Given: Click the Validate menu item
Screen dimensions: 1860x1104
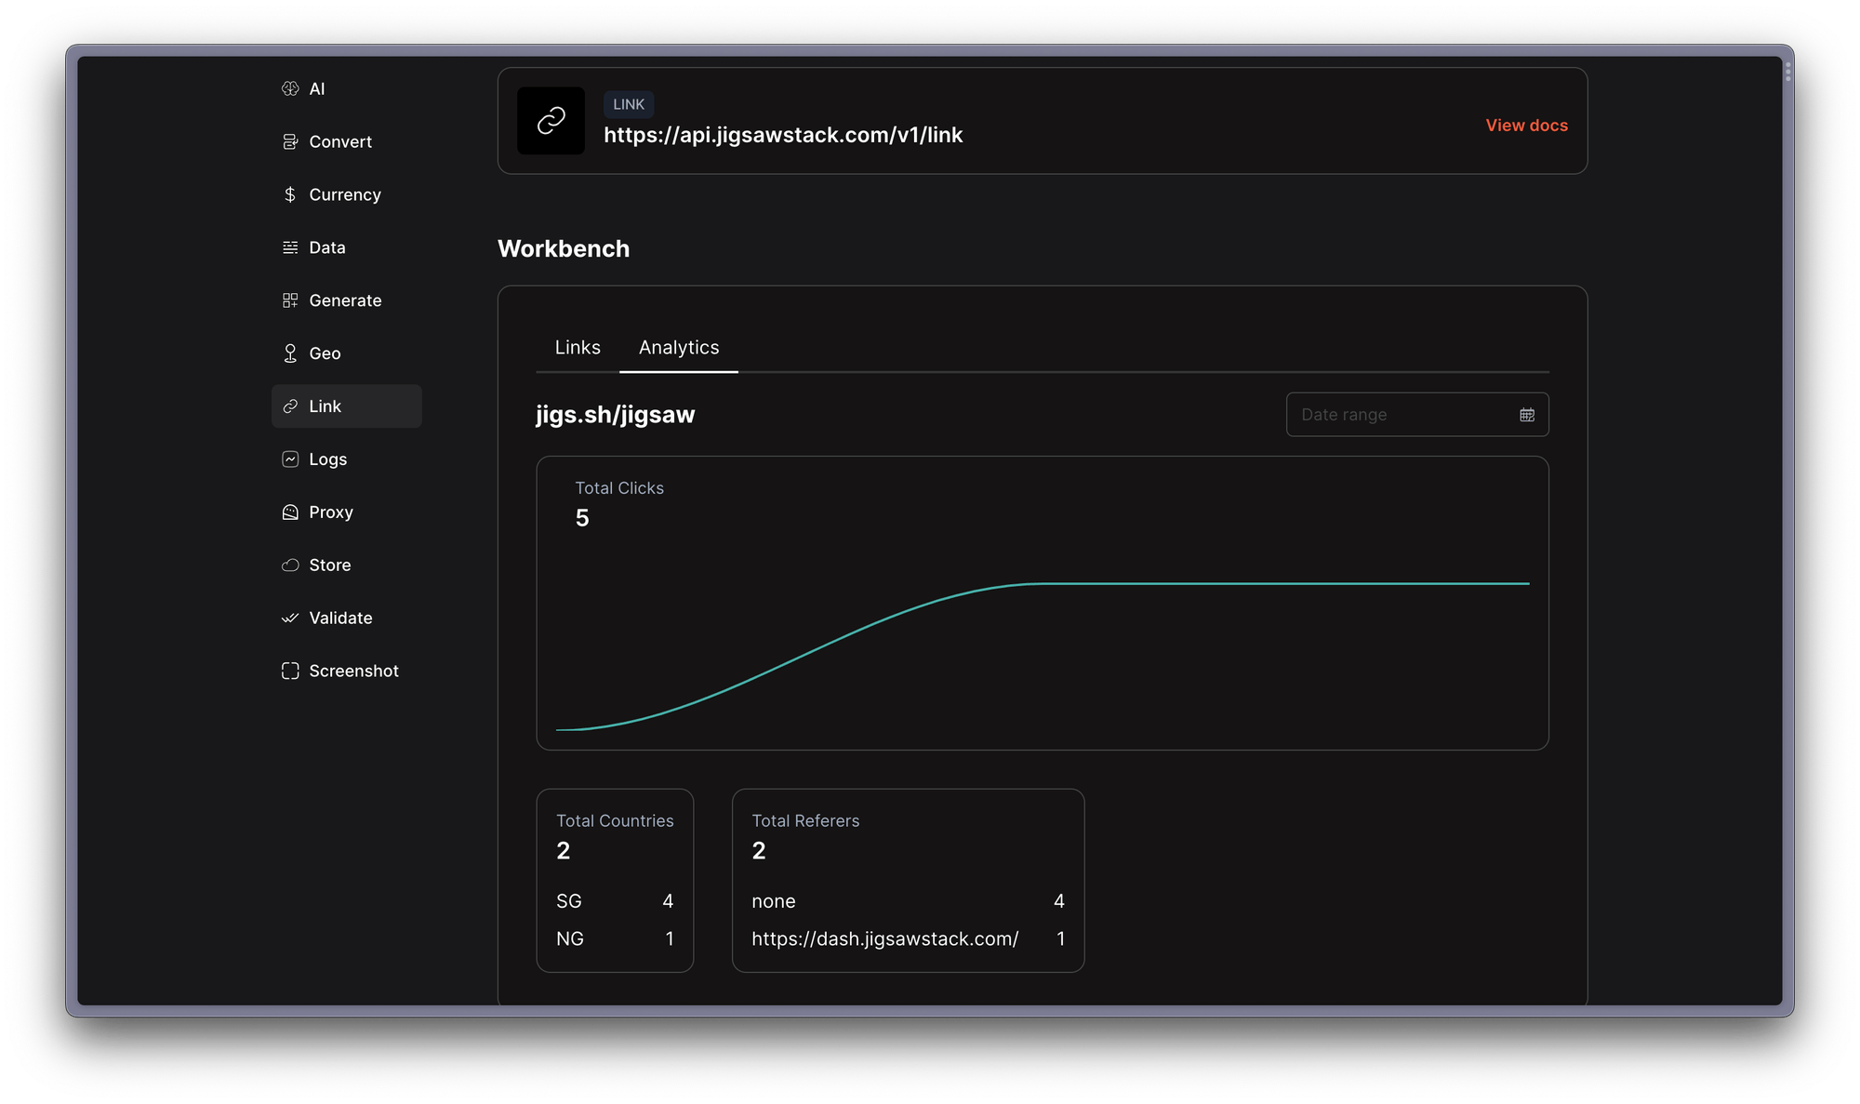Looking at the screenshot, I should pos(340,617).
